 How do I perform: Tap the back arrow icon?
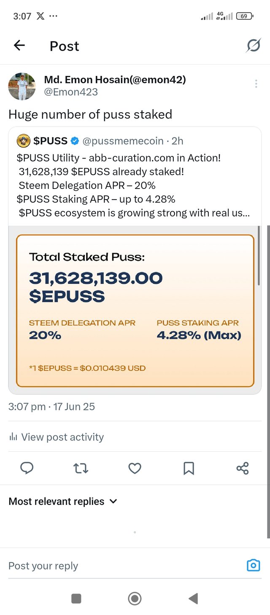[19, 46]
